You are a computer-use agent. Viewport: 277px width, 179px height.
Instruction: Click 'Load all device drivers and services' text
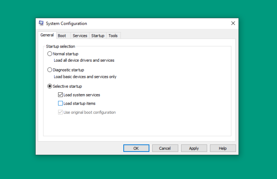[x=84, y=60]
